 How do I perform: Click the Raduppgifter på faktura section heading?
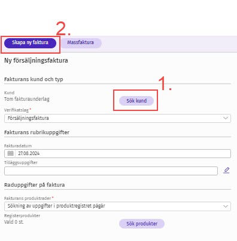click(35, 185)
